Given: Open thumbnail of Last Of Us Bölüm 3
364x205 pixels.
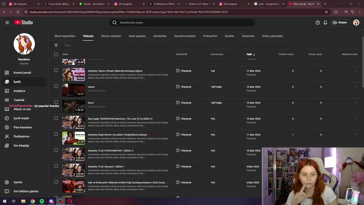Looking at the screenshot, I should (73, 122).
